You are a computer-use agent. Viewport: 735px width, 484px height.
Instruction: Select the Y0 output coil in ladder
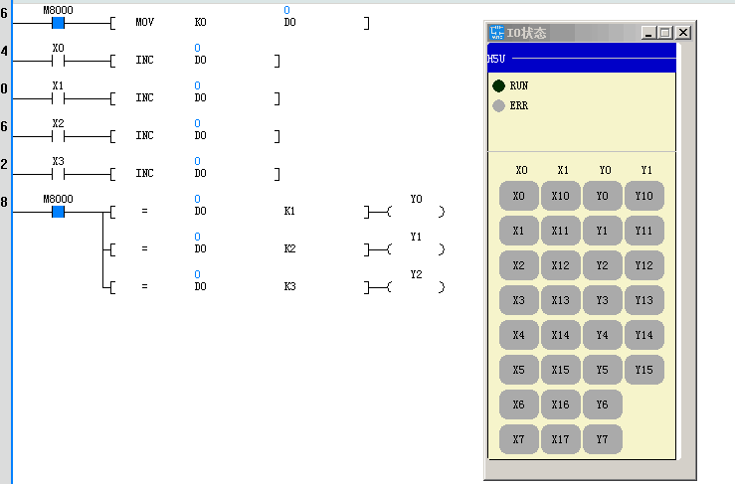416,211
